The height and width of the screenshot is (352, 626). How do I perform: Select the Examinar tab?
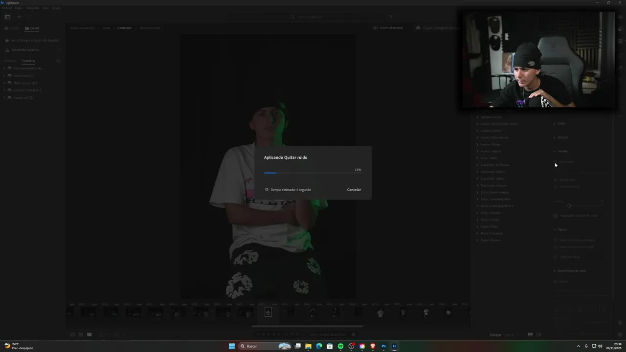pyautogui.click(x=28, y=61)
